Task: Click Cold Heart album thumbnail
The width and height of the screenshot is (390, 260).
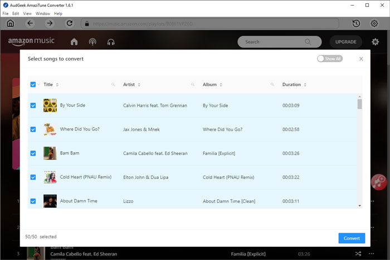Action: pyautogui.click(x=50, y=177)
